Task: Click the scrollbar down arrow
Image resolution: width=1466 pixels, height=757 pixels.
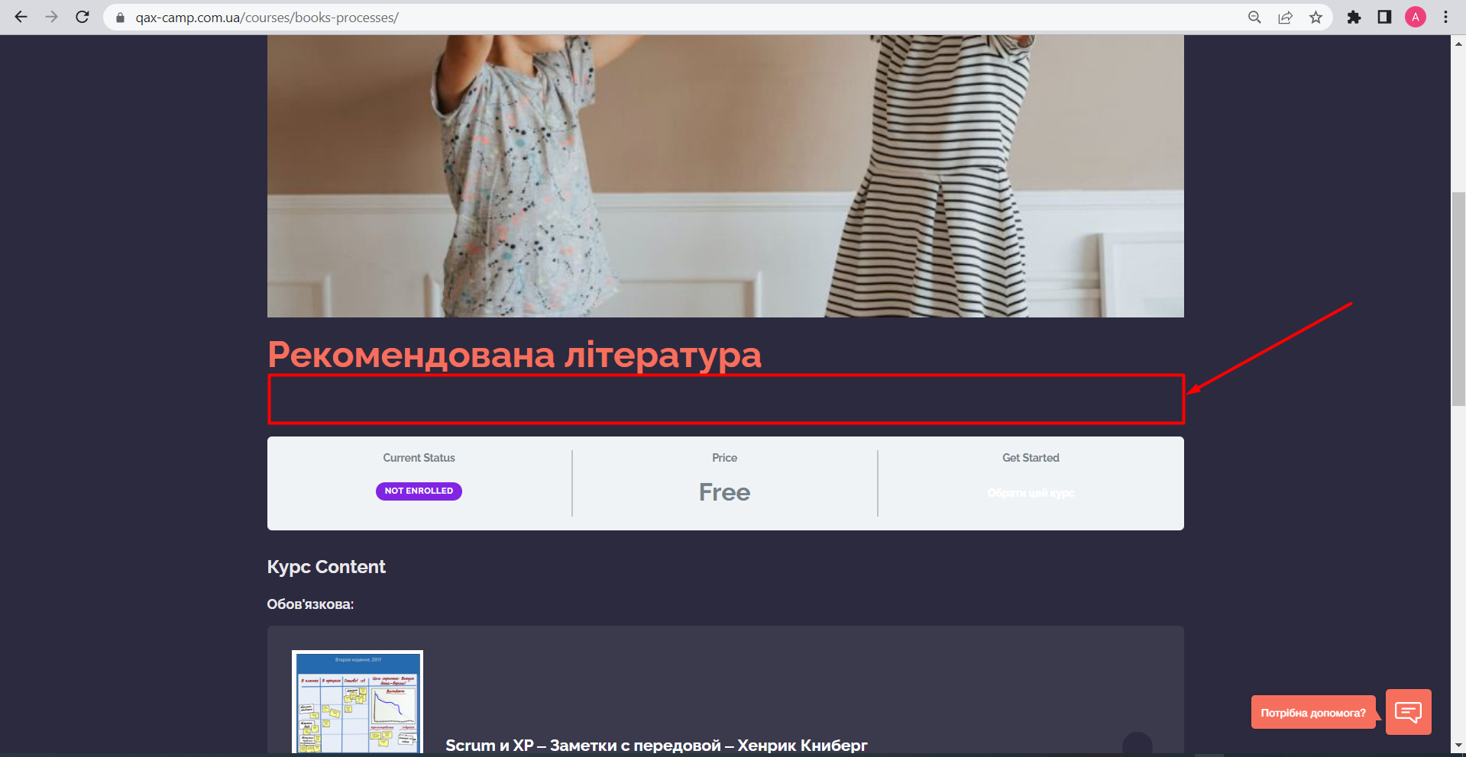Action: pos(1458,746)
